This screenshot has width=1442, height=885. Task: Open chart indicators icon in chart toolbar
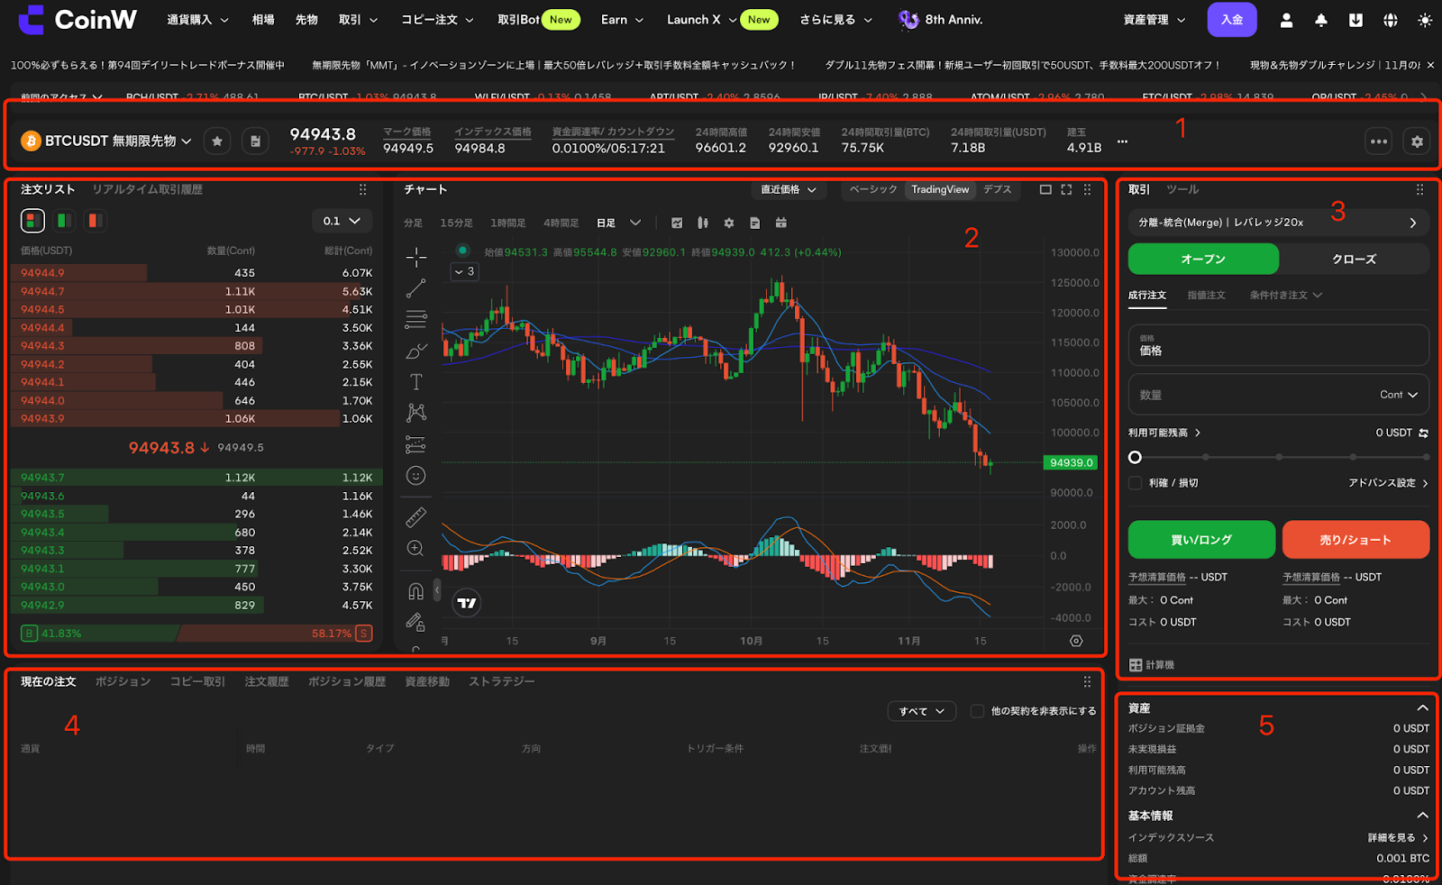click(677, 223)
